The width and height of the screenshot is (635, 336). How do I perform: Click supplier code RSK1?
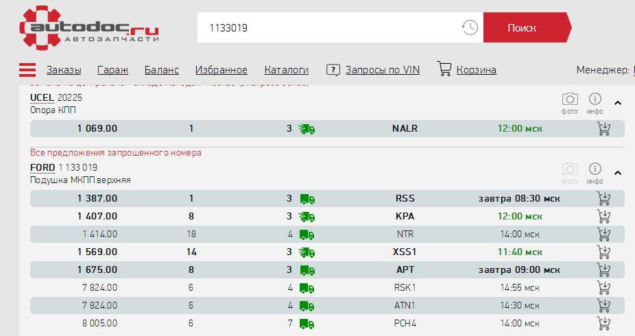tap(405, 287)
